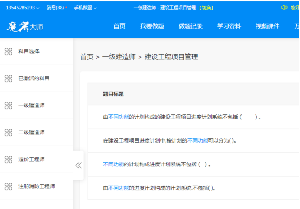The width and height of the screenshot is (300, 209).
Task: Click 一级建造师 in the breadcrumb
Action: (119, 57)
